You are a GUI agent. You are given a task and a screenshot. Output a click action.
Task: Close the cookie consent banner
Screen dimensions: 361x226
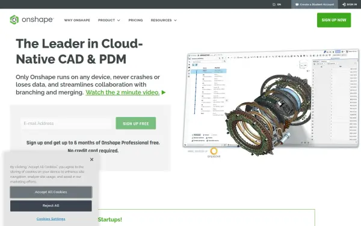click(x=91, y=159)
